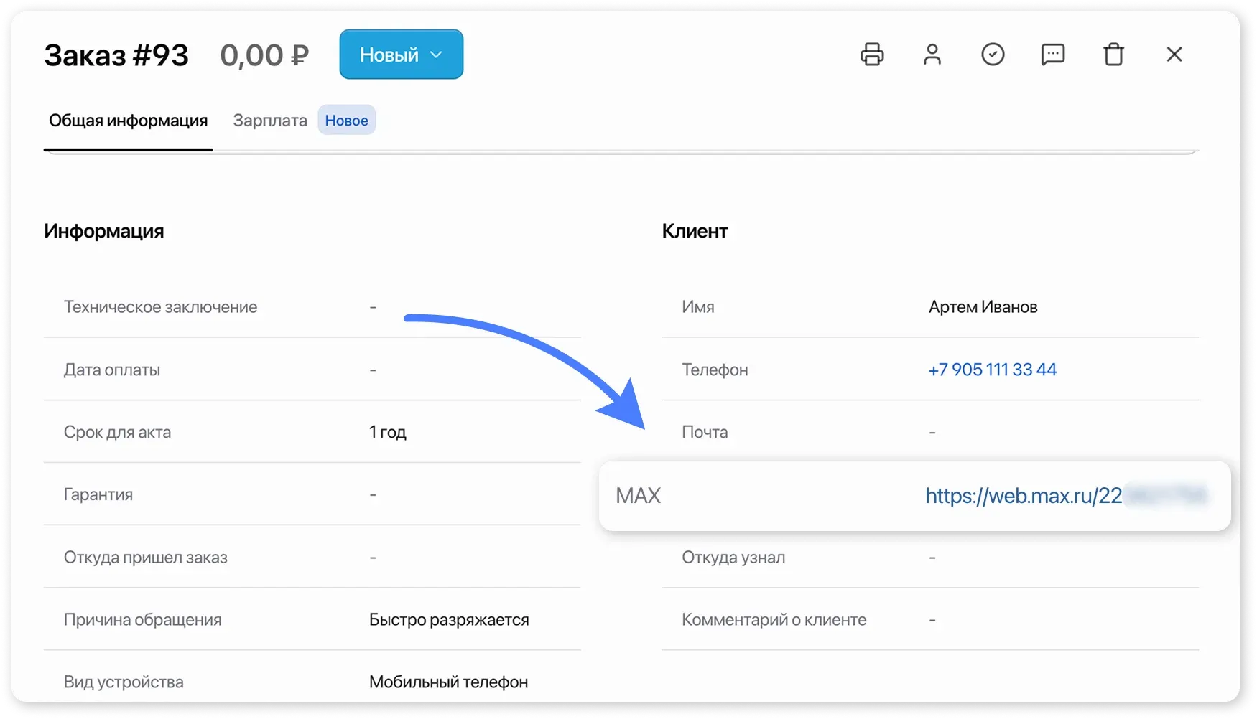Image resolution: width=1257 pixels, height=719 pixels.
Task: Switch to the Зарплата tab
Action: click(x=269, y=120)
